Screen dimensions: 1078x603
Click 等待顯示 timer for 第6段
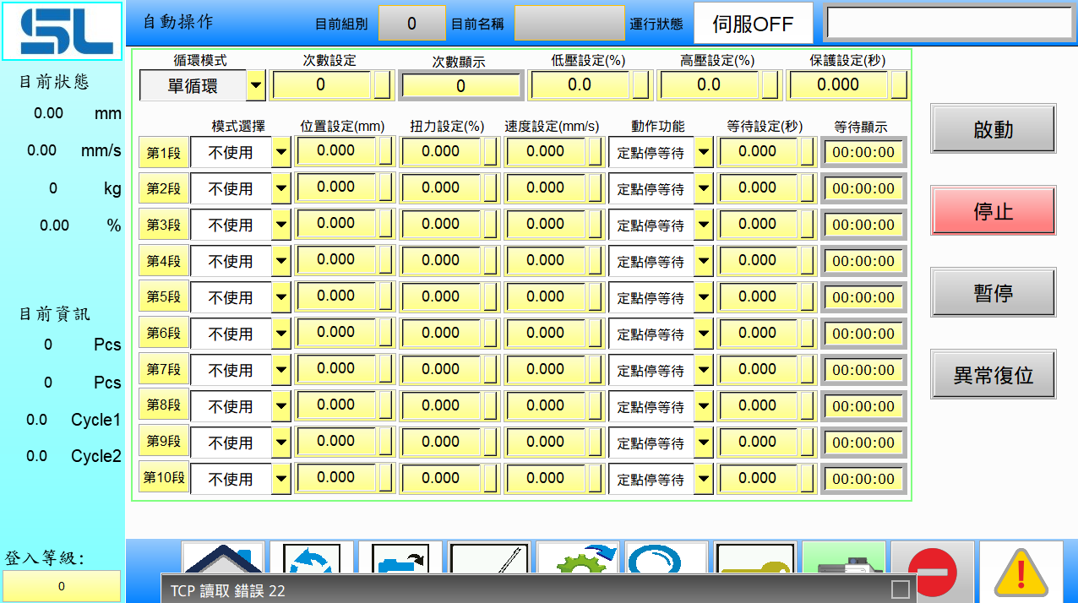point(863,334)
